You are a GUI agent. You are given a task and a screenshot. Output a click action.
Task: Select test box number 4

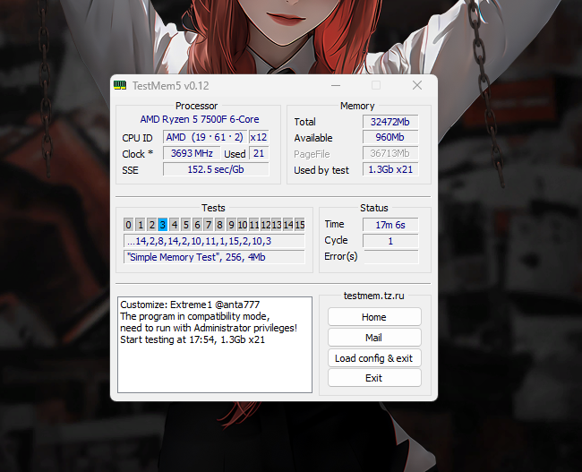174,225
